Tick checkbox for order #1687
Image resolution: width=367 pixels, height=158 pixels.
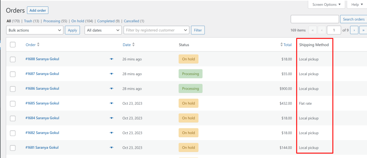coord(13,74)
